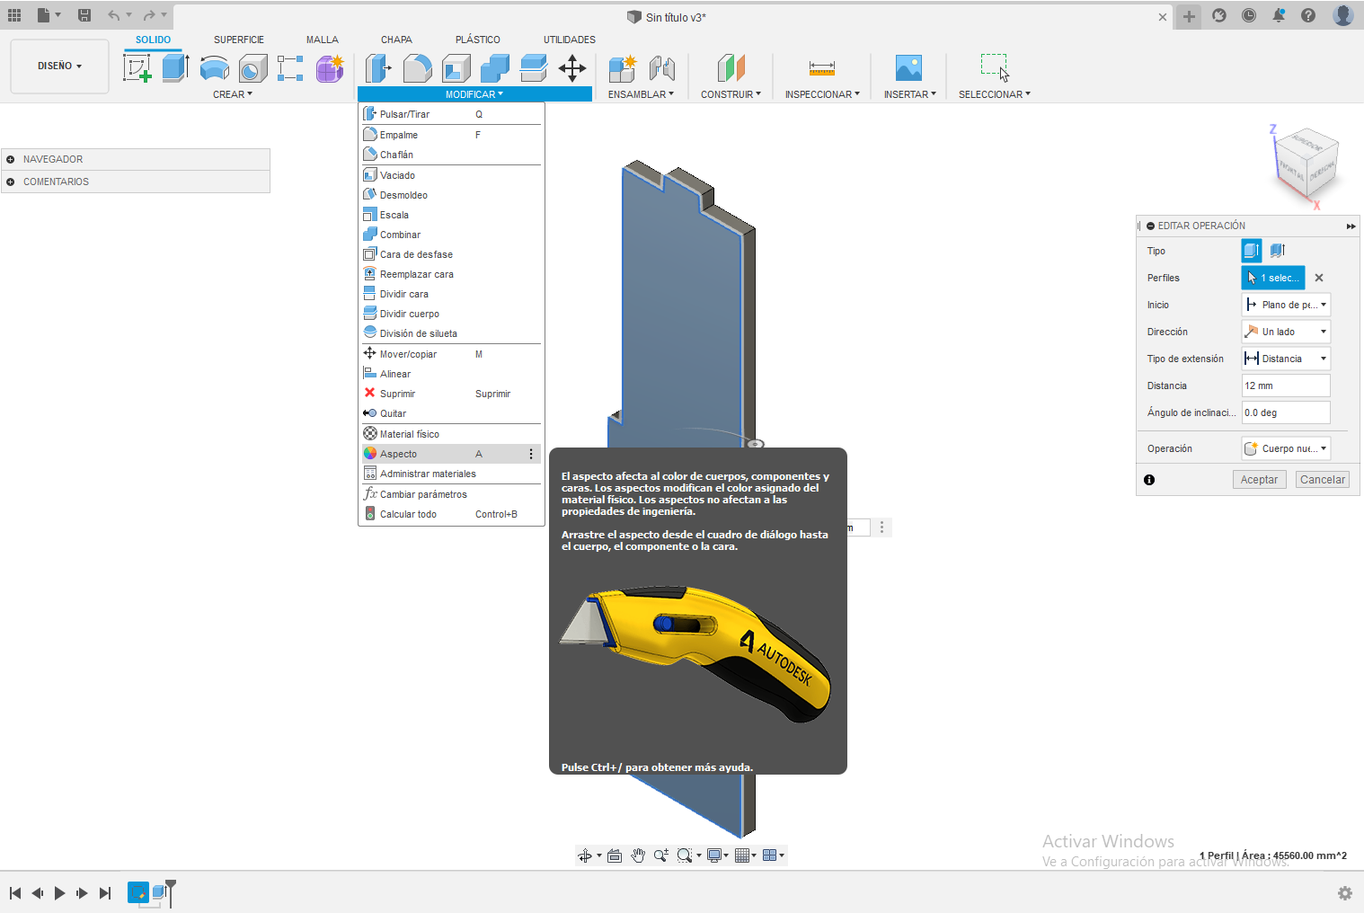
Task: Choose Combinar from the Modificar menu
Action: coord(451,235)
